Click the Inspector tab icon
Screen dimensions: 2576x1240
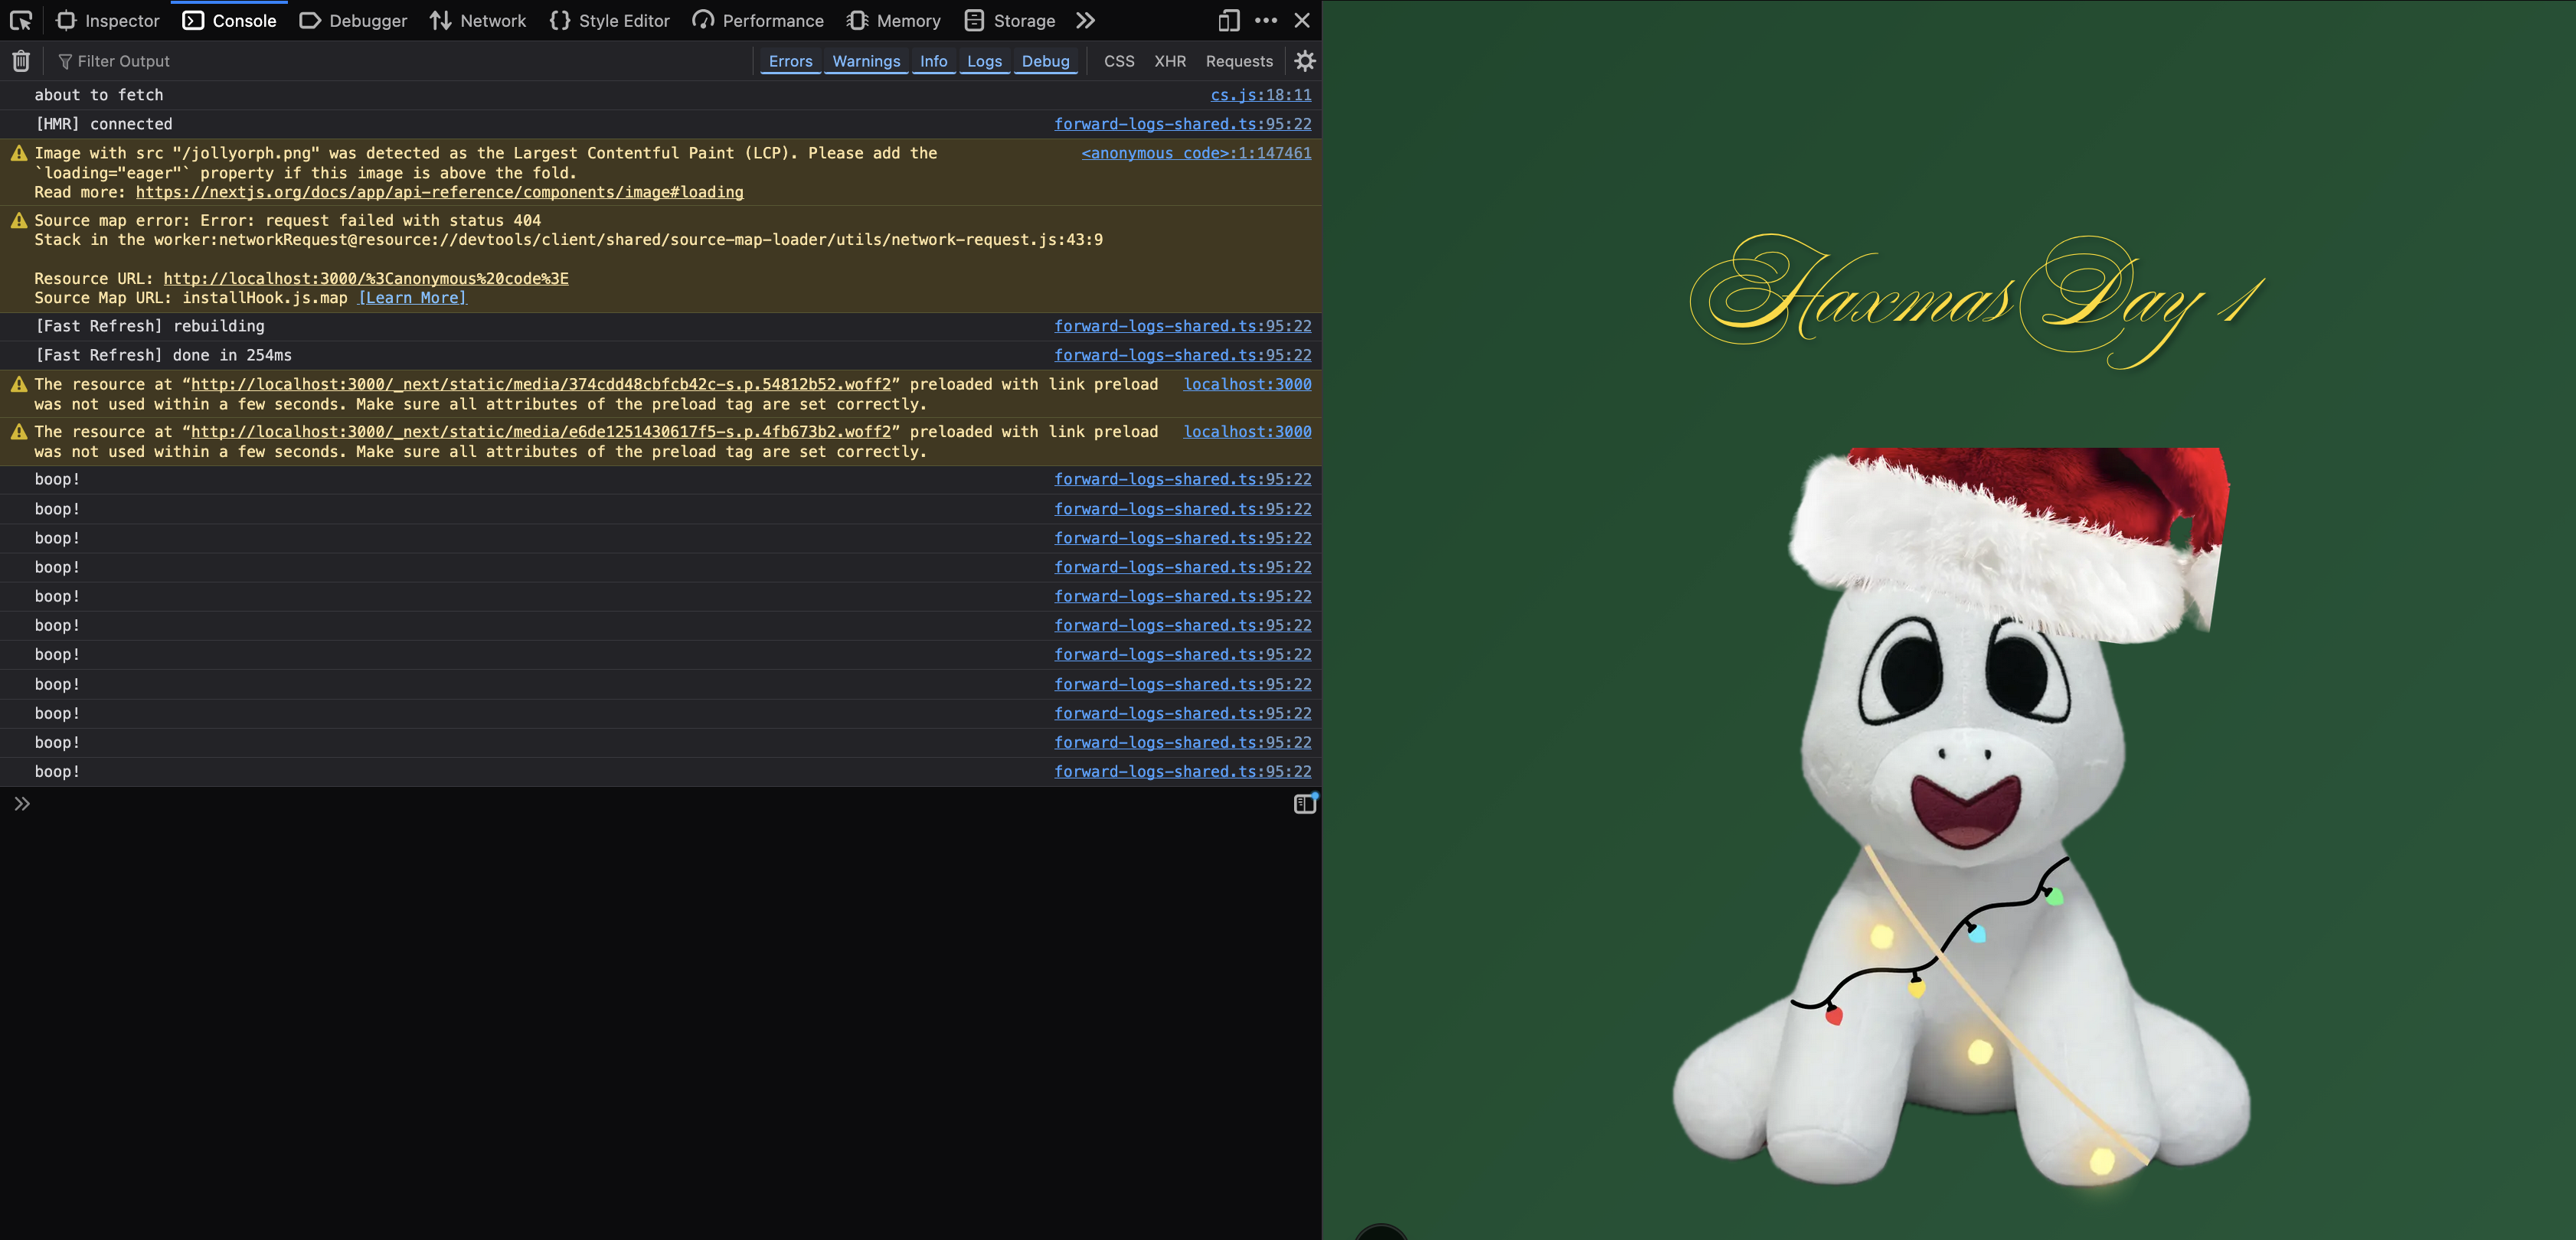[x=67, y=20]
